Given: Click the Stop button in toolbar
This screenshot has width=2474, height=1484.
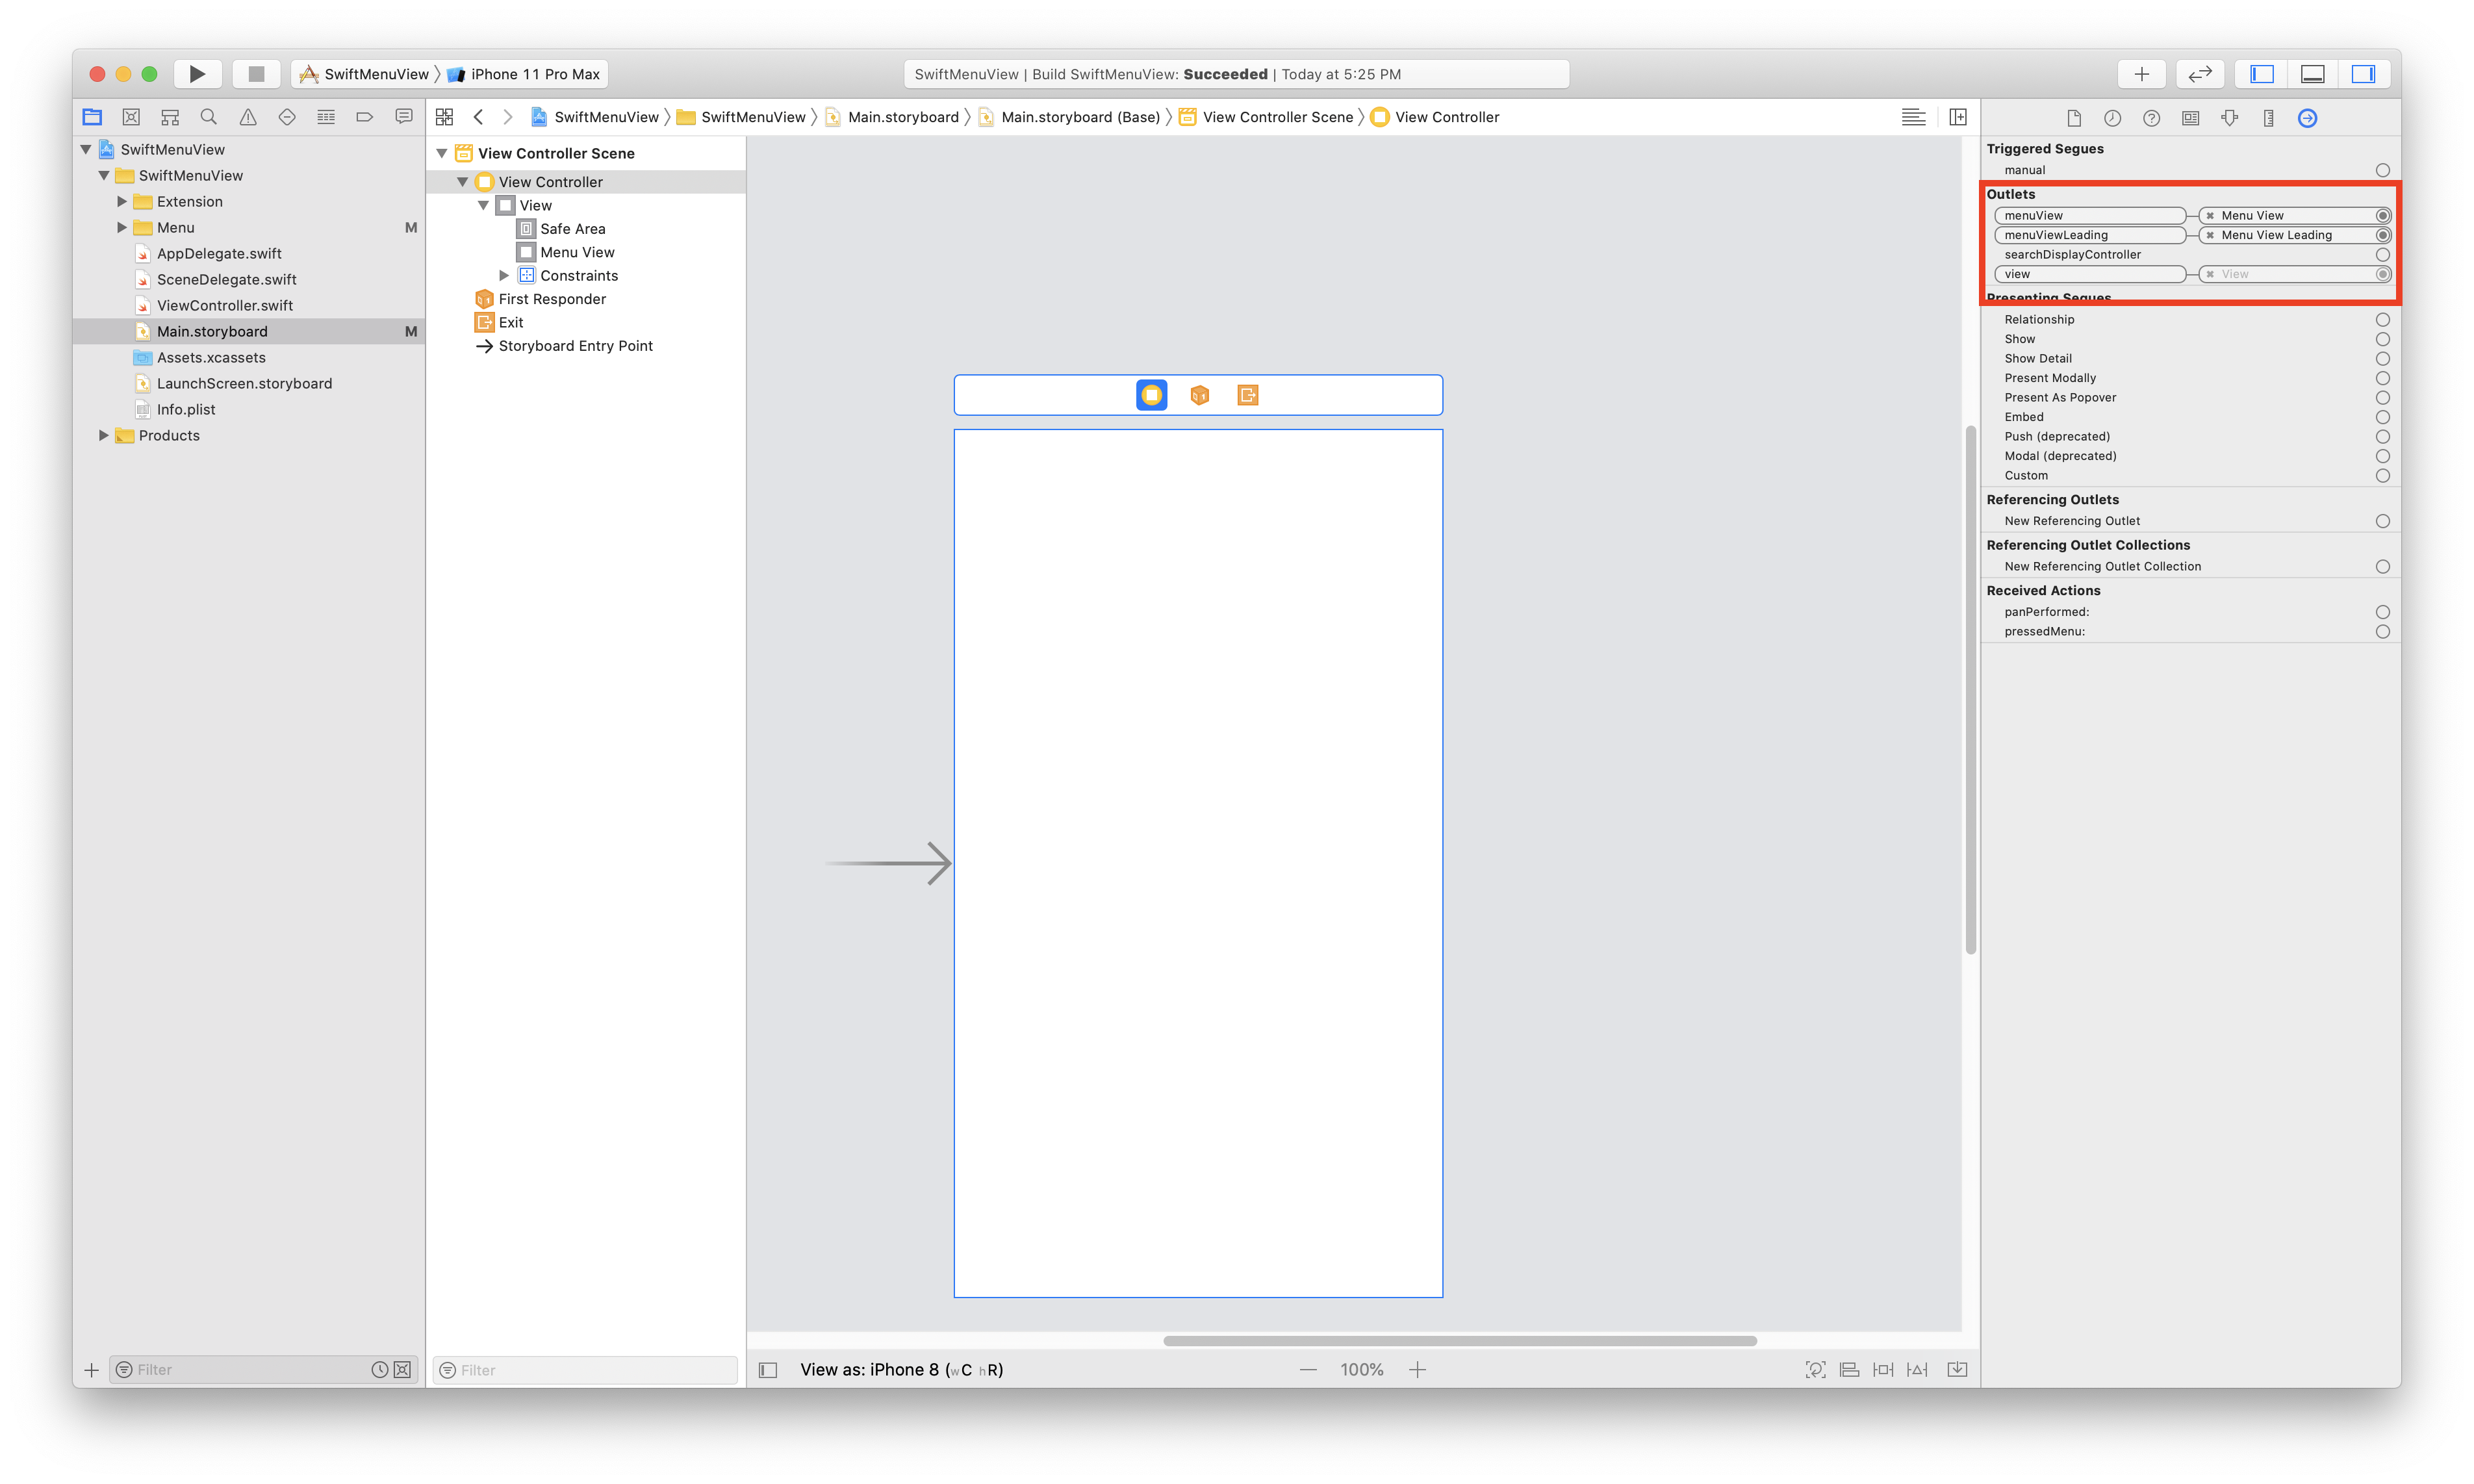Looking at the screenshot, I should click(256, 74).
